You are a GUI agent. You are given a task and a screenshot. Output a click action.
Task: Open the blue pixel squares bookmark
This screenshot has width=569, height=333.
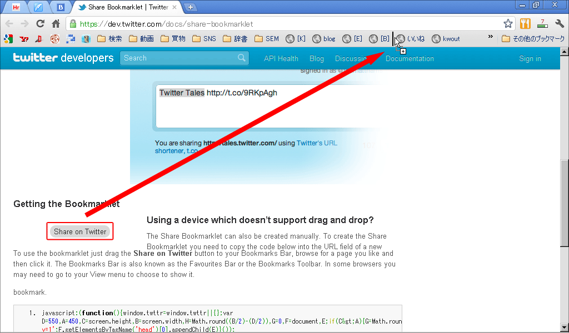[x=71, y=39]
